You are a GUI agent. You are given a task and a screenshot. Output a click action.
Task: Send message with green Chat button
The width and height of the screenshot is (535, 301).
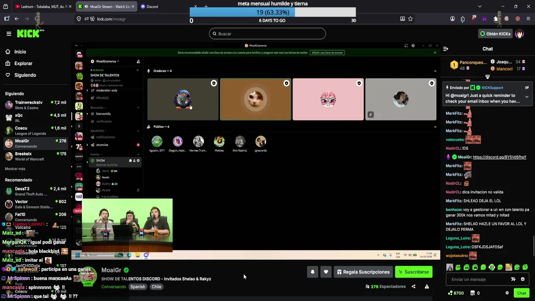[521, 293]
